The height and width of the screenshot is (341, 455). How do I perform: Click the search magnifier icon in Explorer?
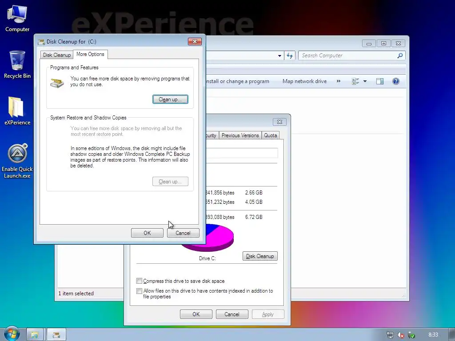[400, 56]
